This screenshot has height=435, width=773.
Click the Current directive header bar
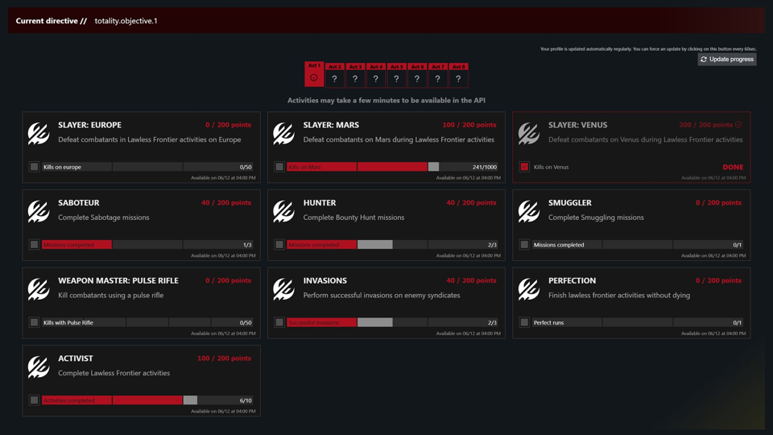386,21
